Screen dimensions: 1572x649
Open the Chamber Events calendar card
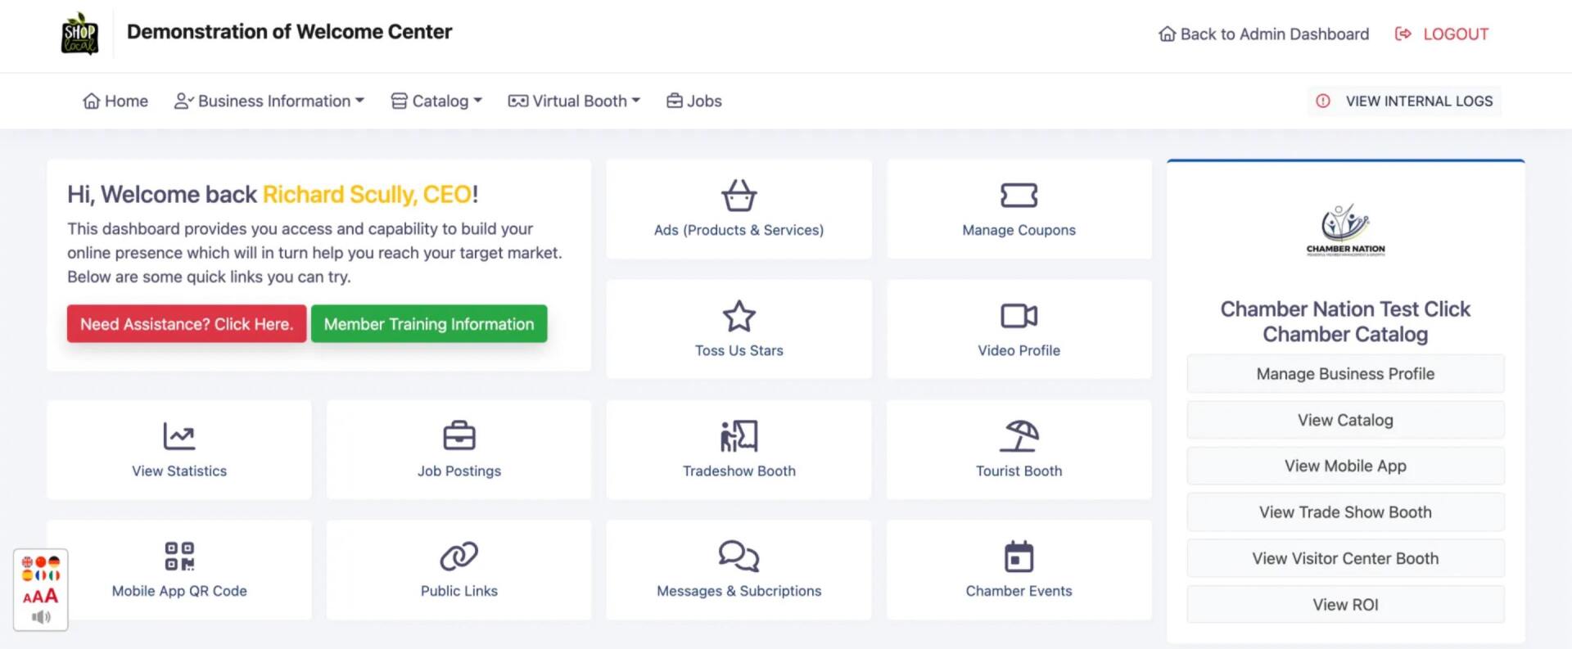pos(1019,570)
